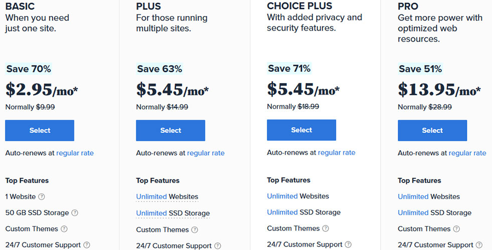Open help icon beside 50 GB SSD Storage
Screen dimensions: 492x250
point(75,213)
